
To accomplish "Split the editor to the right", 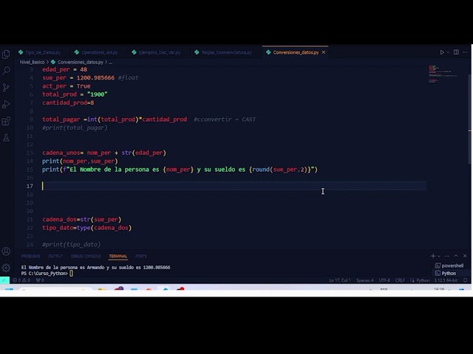I will tap(456, 52).
